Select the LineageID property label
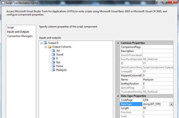Viewport: 179px width, 118px height. 126,71
